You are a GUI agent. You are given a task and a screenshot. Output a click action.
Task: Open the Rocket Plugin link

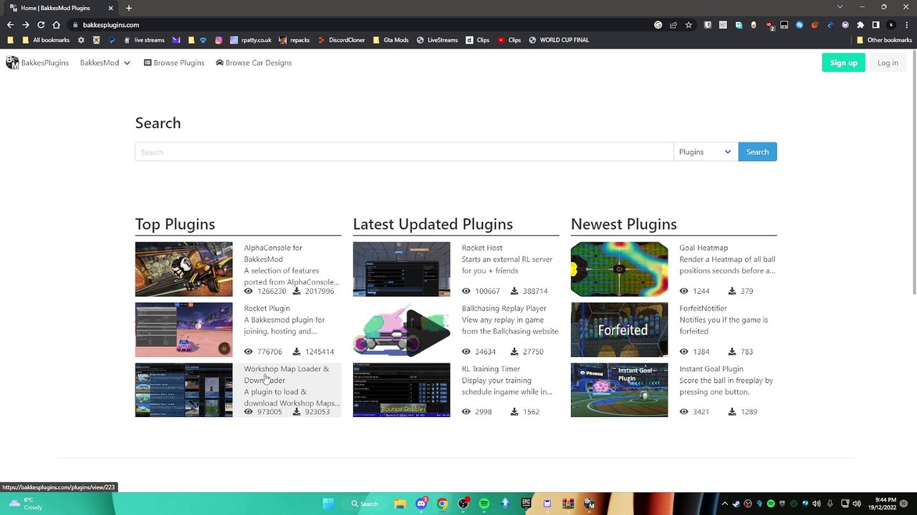click(x=267, y=308)
